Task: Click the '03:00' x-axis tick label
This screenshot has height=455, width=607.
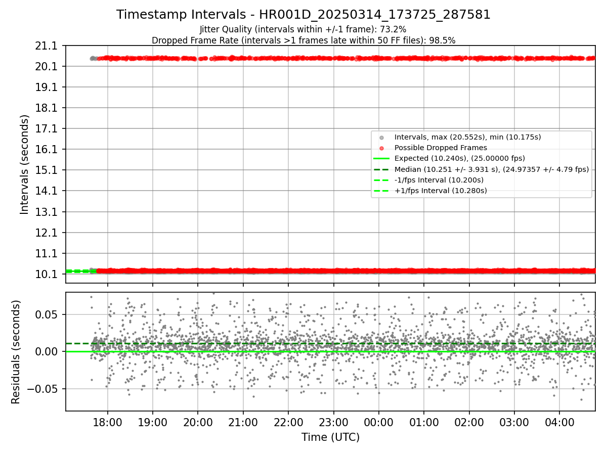Action: [514, 422]
